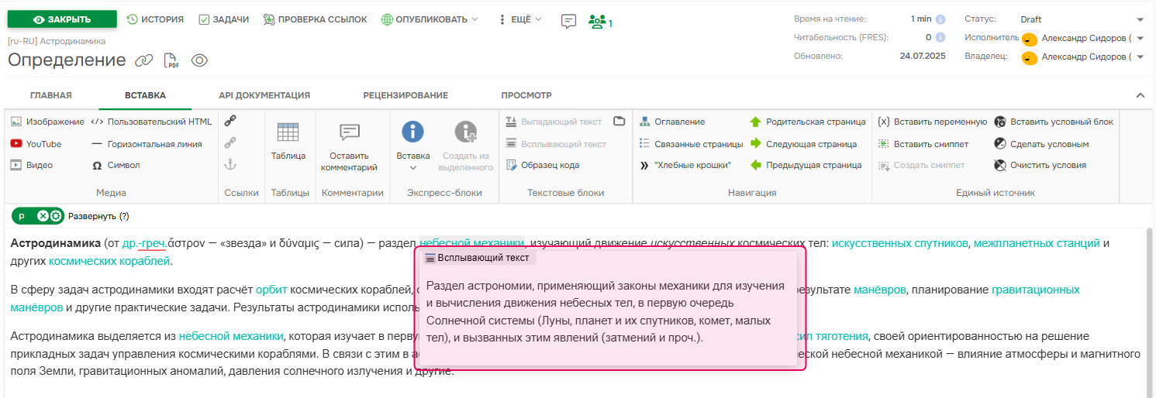The width and height of the screenshot is (1156, 398).
Task: Click Очистить условия
Action: [x=1040, y=165]
